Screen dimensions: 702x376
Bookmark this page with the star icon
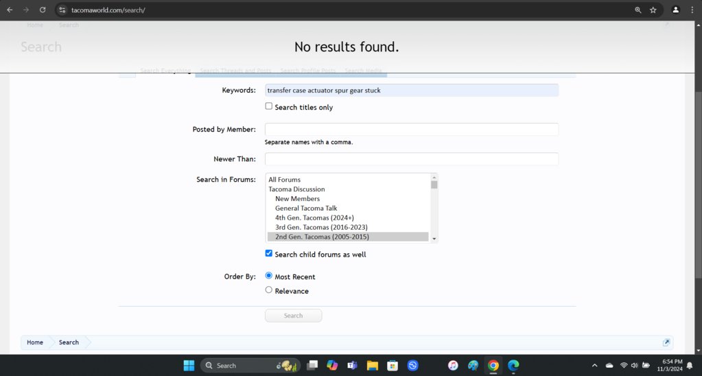tap(653, 10)
